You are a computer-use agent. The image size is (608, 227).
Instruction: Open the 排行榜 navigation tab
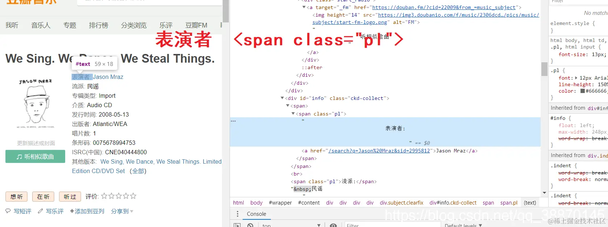click(x=98, y=25)
